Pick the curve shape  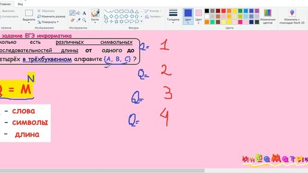[111, 12]
